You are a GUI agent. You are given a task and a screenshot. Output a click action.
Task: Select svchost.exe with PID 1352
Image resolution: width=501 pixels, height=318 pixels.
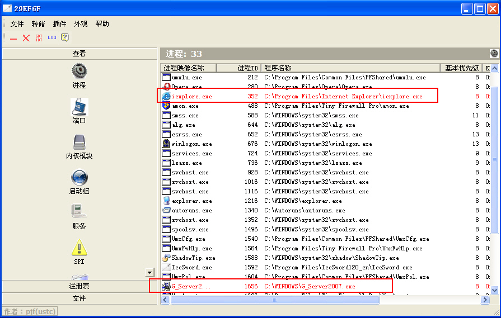coord(190,220)
